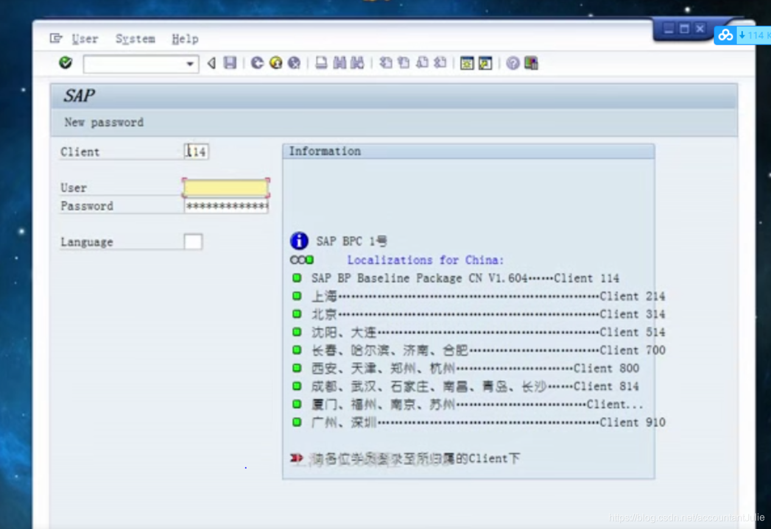
Task: Click the Cancel (red X) toolbar icon
Action: point(294,63)
